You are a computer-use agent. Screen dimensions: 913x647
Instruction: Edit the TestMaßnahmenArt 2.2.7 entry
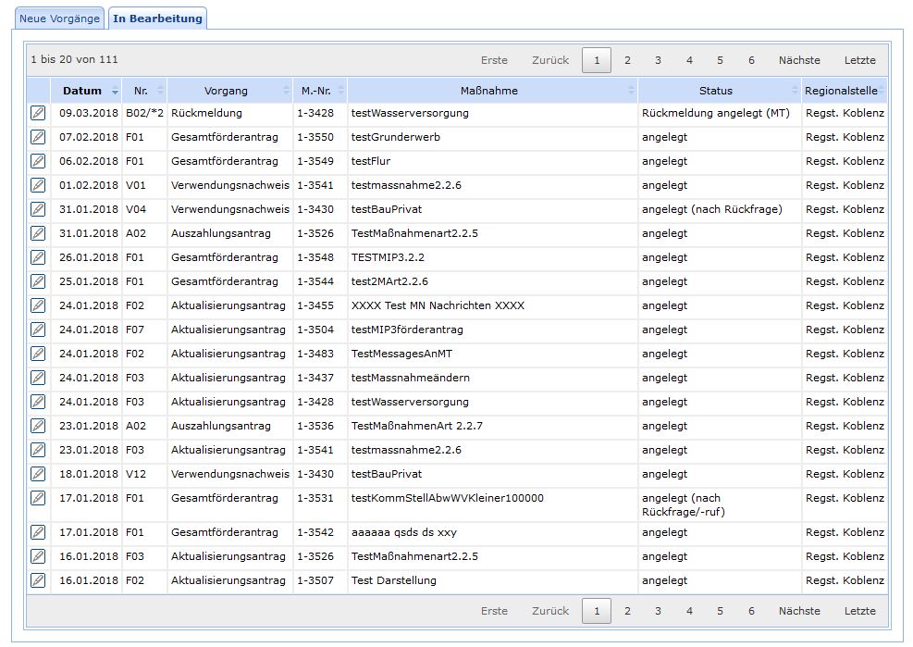(x=38, y=426)
